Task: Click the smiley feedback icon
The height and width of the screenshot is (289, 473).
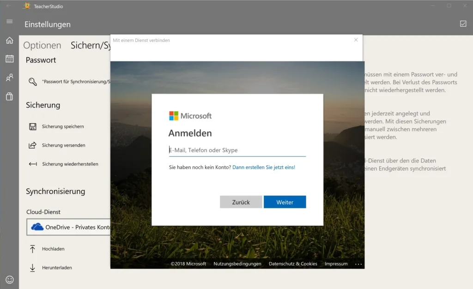Action: pyautogui.click(x=9, y=280)
